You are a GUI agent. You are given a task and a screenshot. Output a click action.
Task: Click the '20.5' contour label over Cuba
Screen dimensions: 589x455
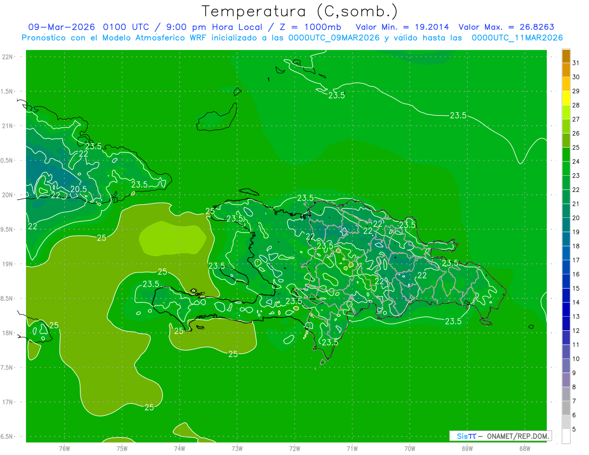pos(79,189)
